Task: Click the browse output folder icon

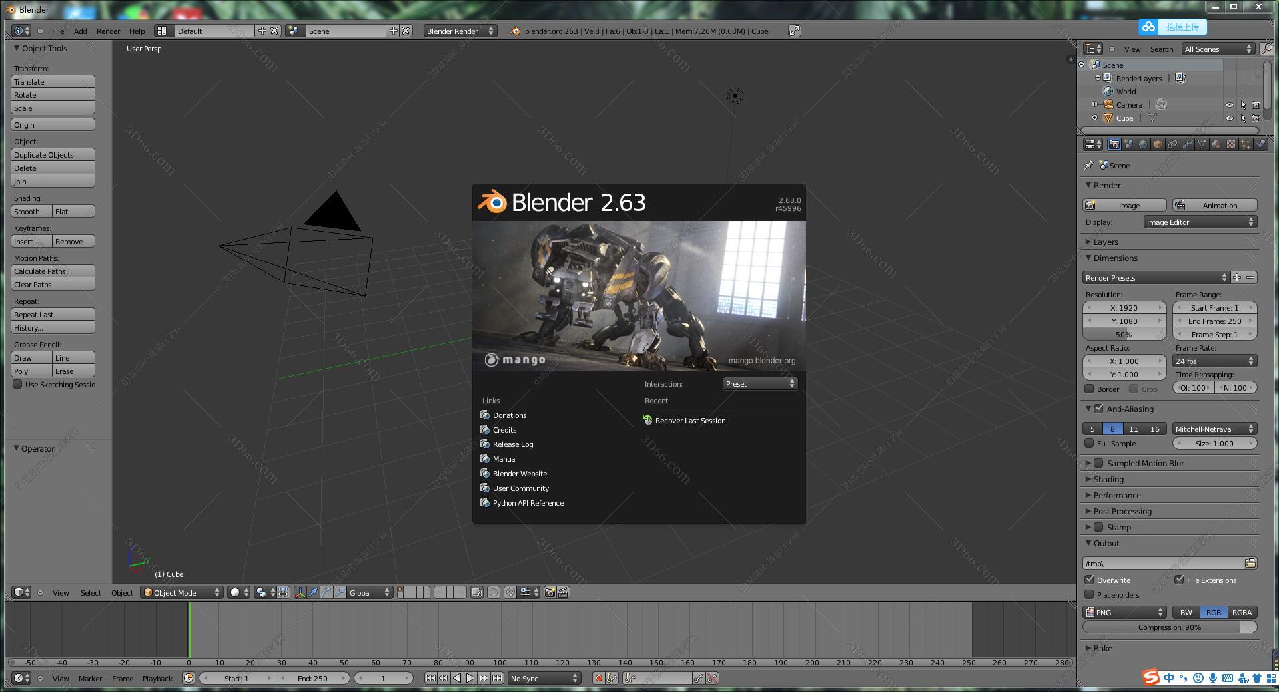Action: point(1250,563)
